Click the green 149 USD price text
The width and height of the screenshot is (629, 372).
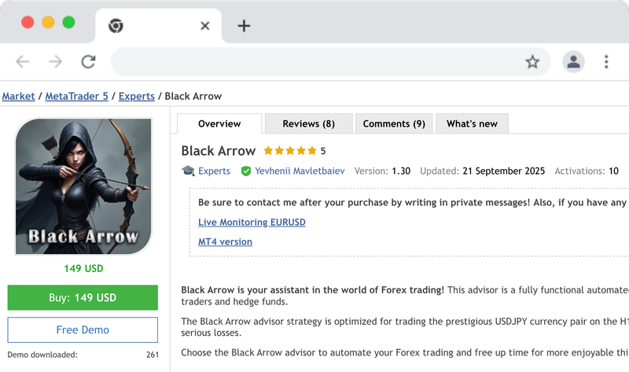pos(83,268)
